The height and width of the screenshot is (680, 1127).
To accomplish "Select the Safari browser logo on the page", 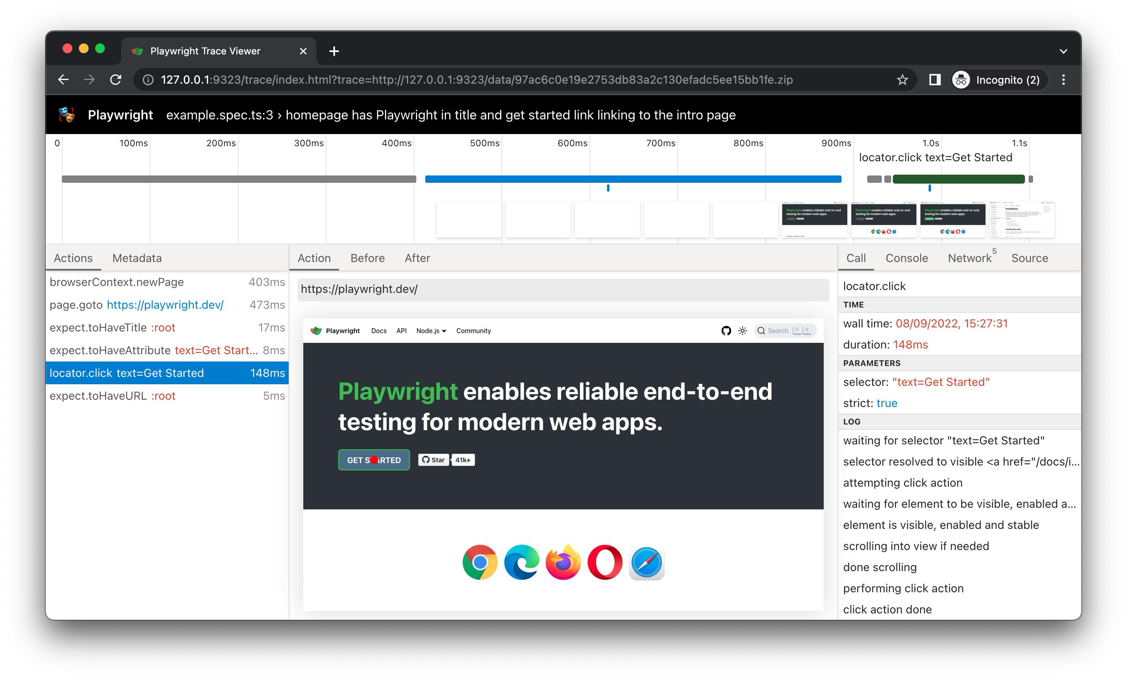I will (x=646, y=563).
